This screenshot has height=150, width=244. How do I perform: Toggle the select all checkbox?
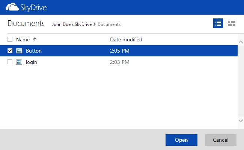coord(10,39)
